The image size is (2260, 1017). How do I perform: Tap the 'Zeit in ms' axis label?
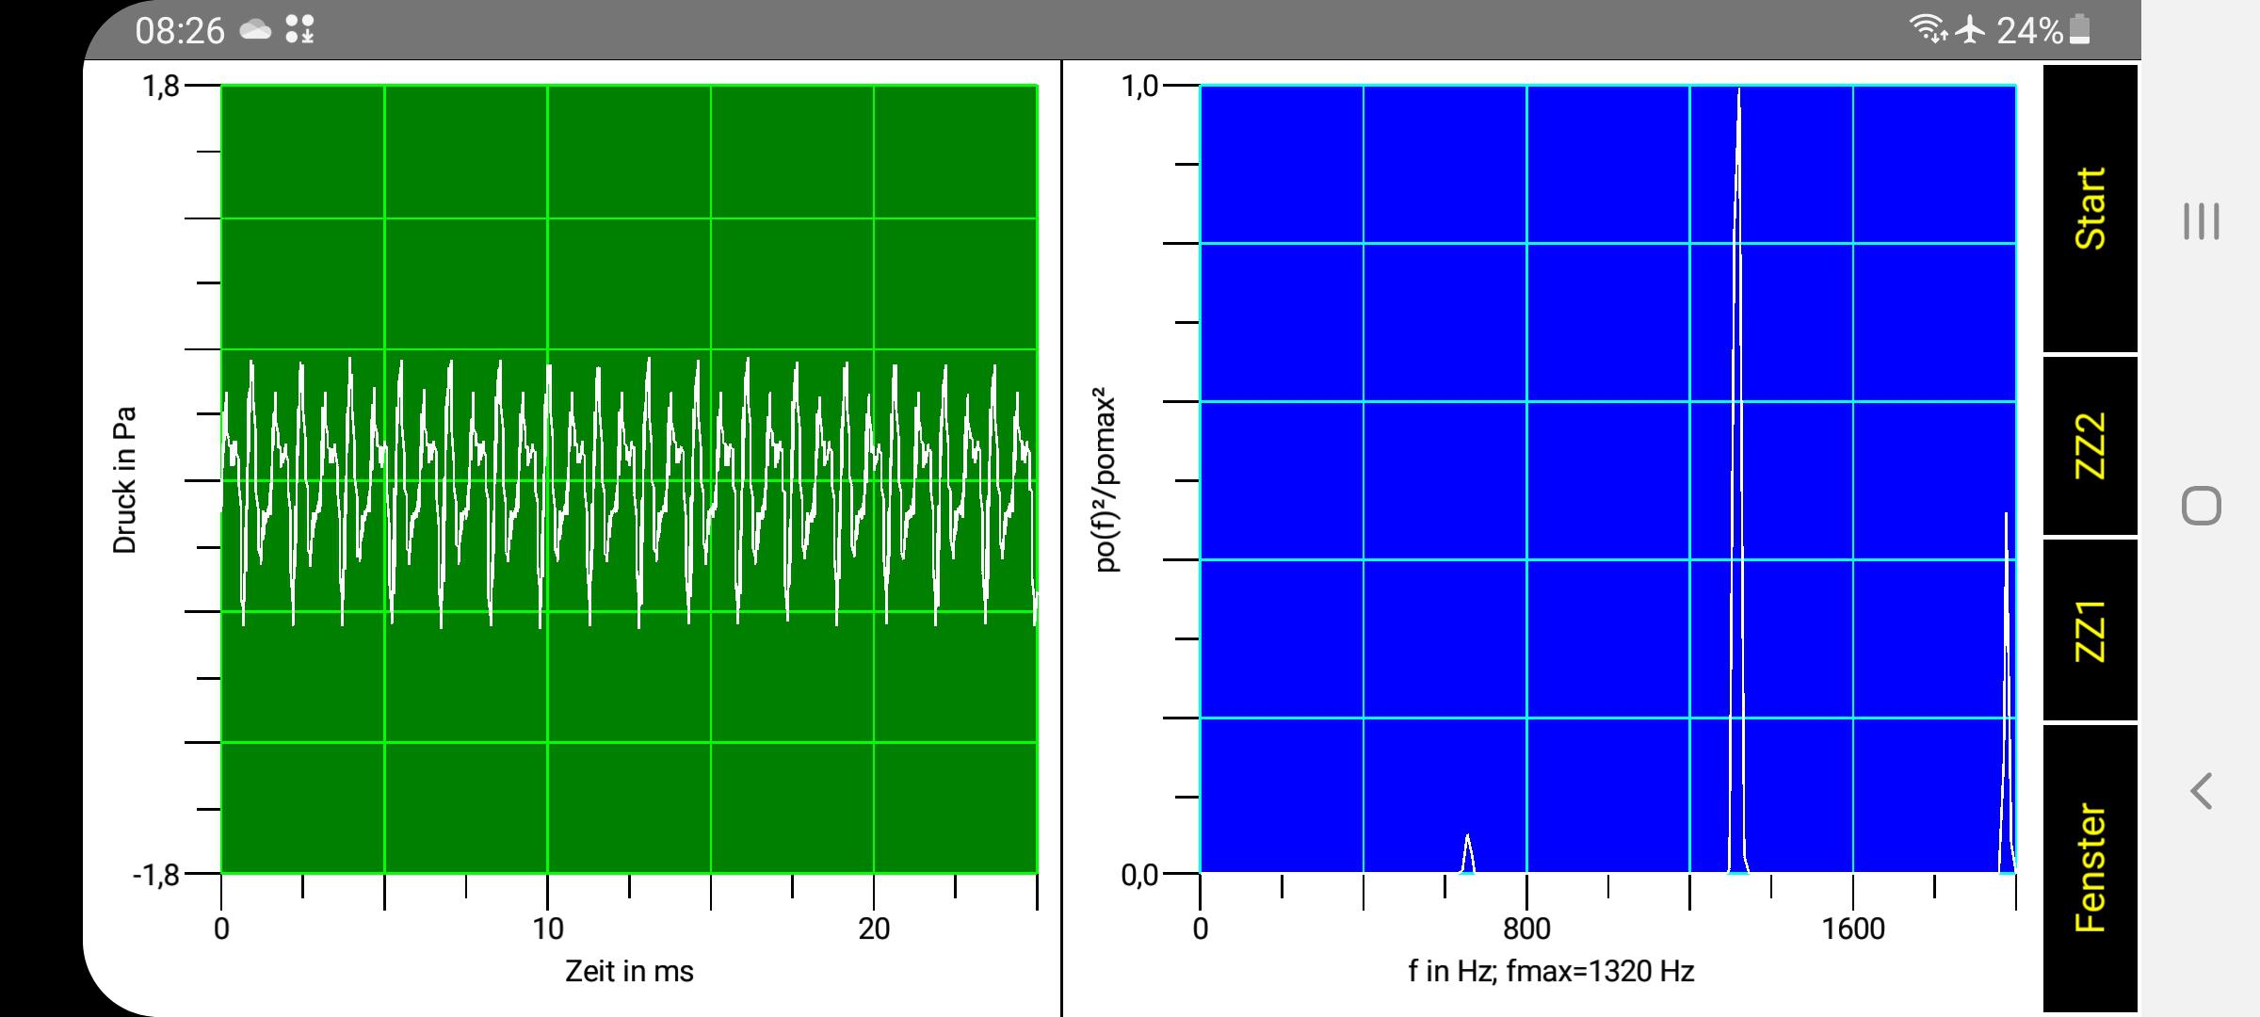coord(629,971)
